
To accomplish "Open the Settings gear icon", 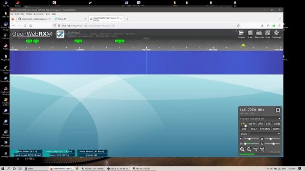I will pos(276,34).
